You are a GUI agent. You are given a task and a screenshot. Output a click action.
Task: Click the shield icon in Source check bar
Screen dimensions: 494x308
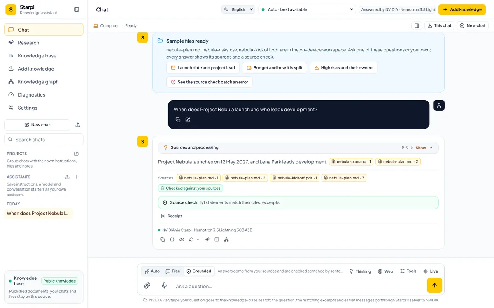pyautogui.click(x=165, y=202)
